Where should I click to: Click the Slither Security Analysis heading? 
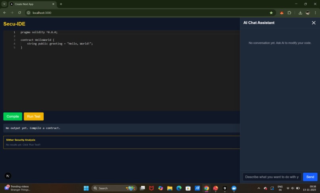coord(21,140)
